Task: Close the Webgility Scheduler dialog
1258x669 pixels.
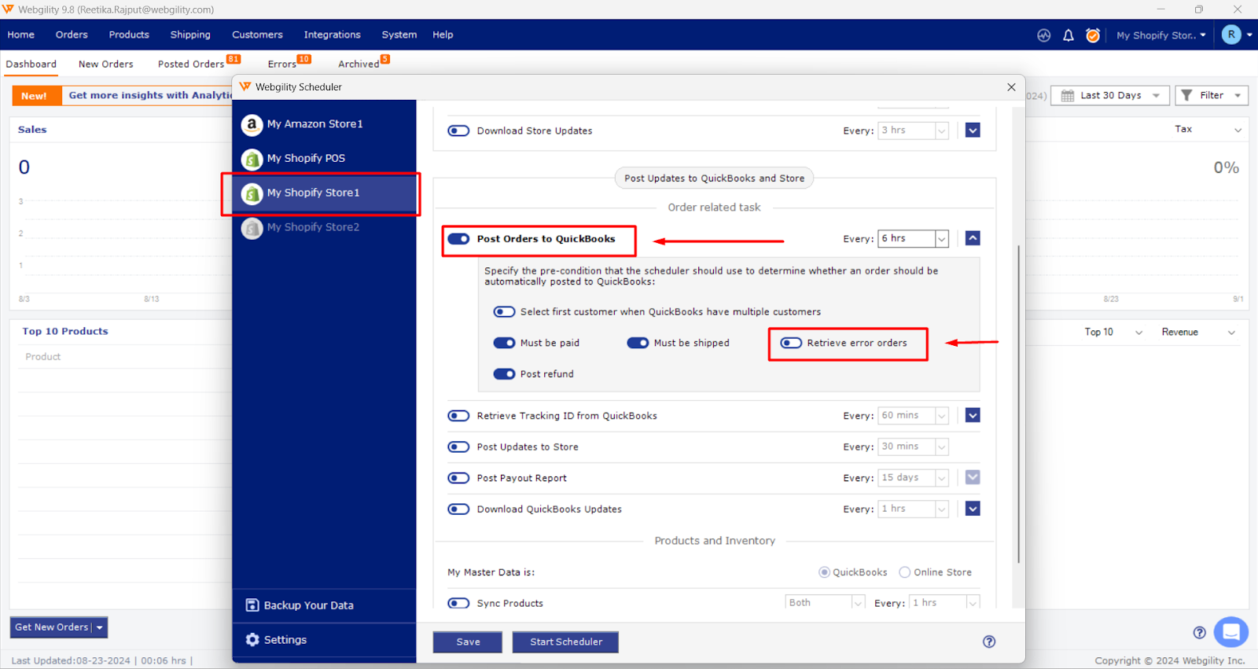Action: coord(1012,87)
